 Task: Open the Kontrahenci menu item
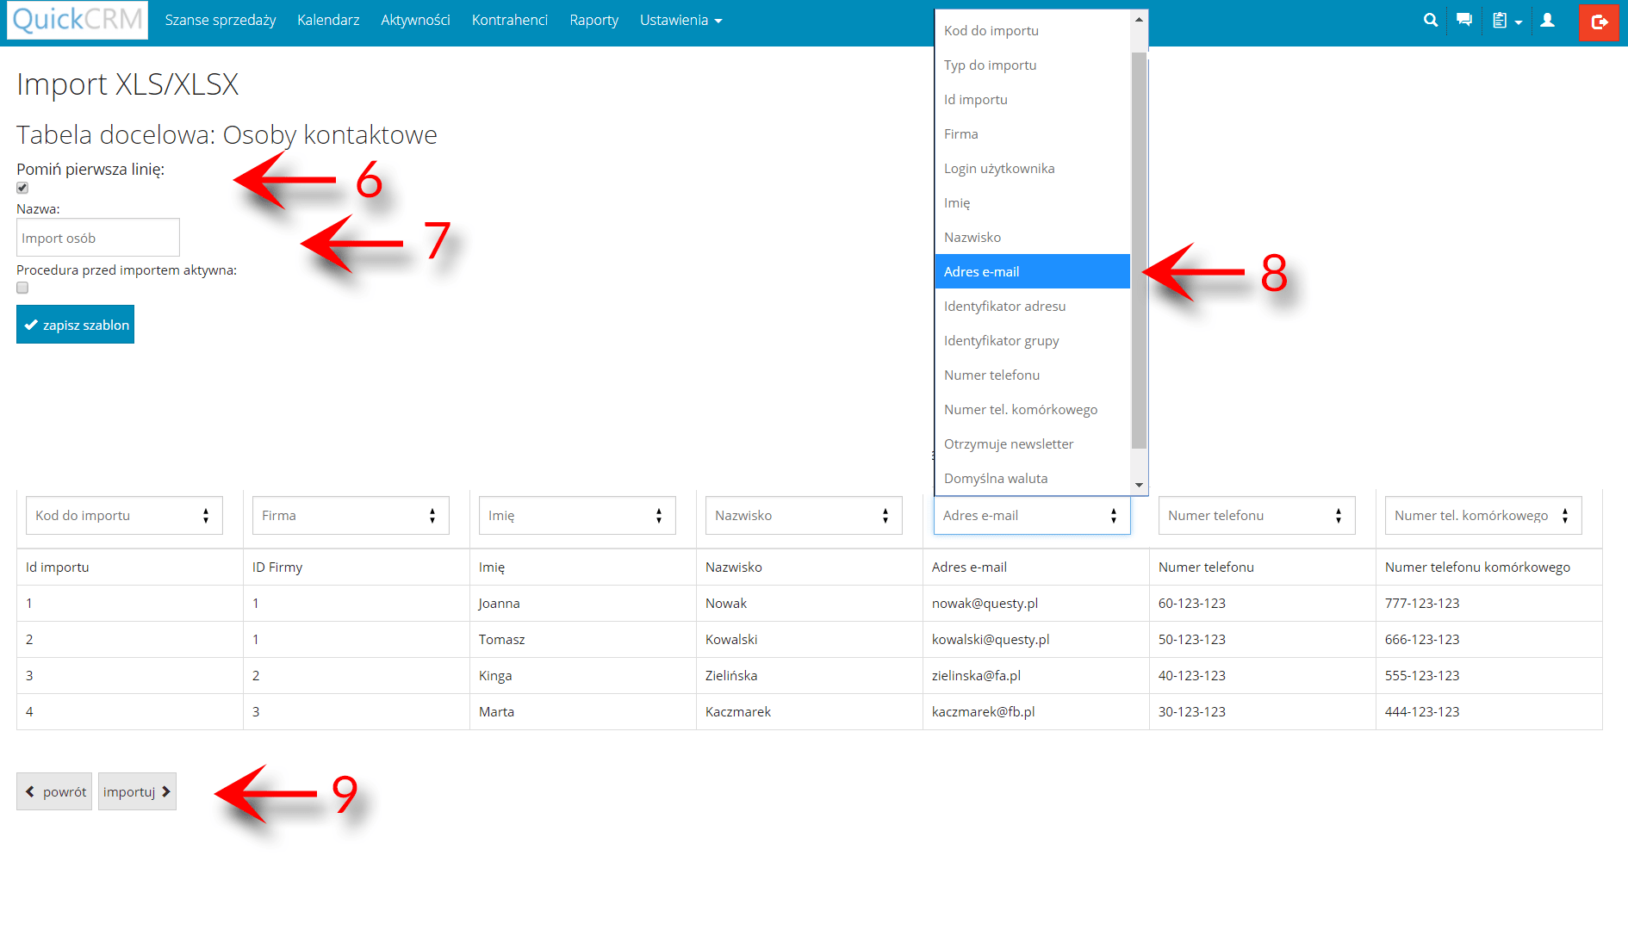click(509, 20)
